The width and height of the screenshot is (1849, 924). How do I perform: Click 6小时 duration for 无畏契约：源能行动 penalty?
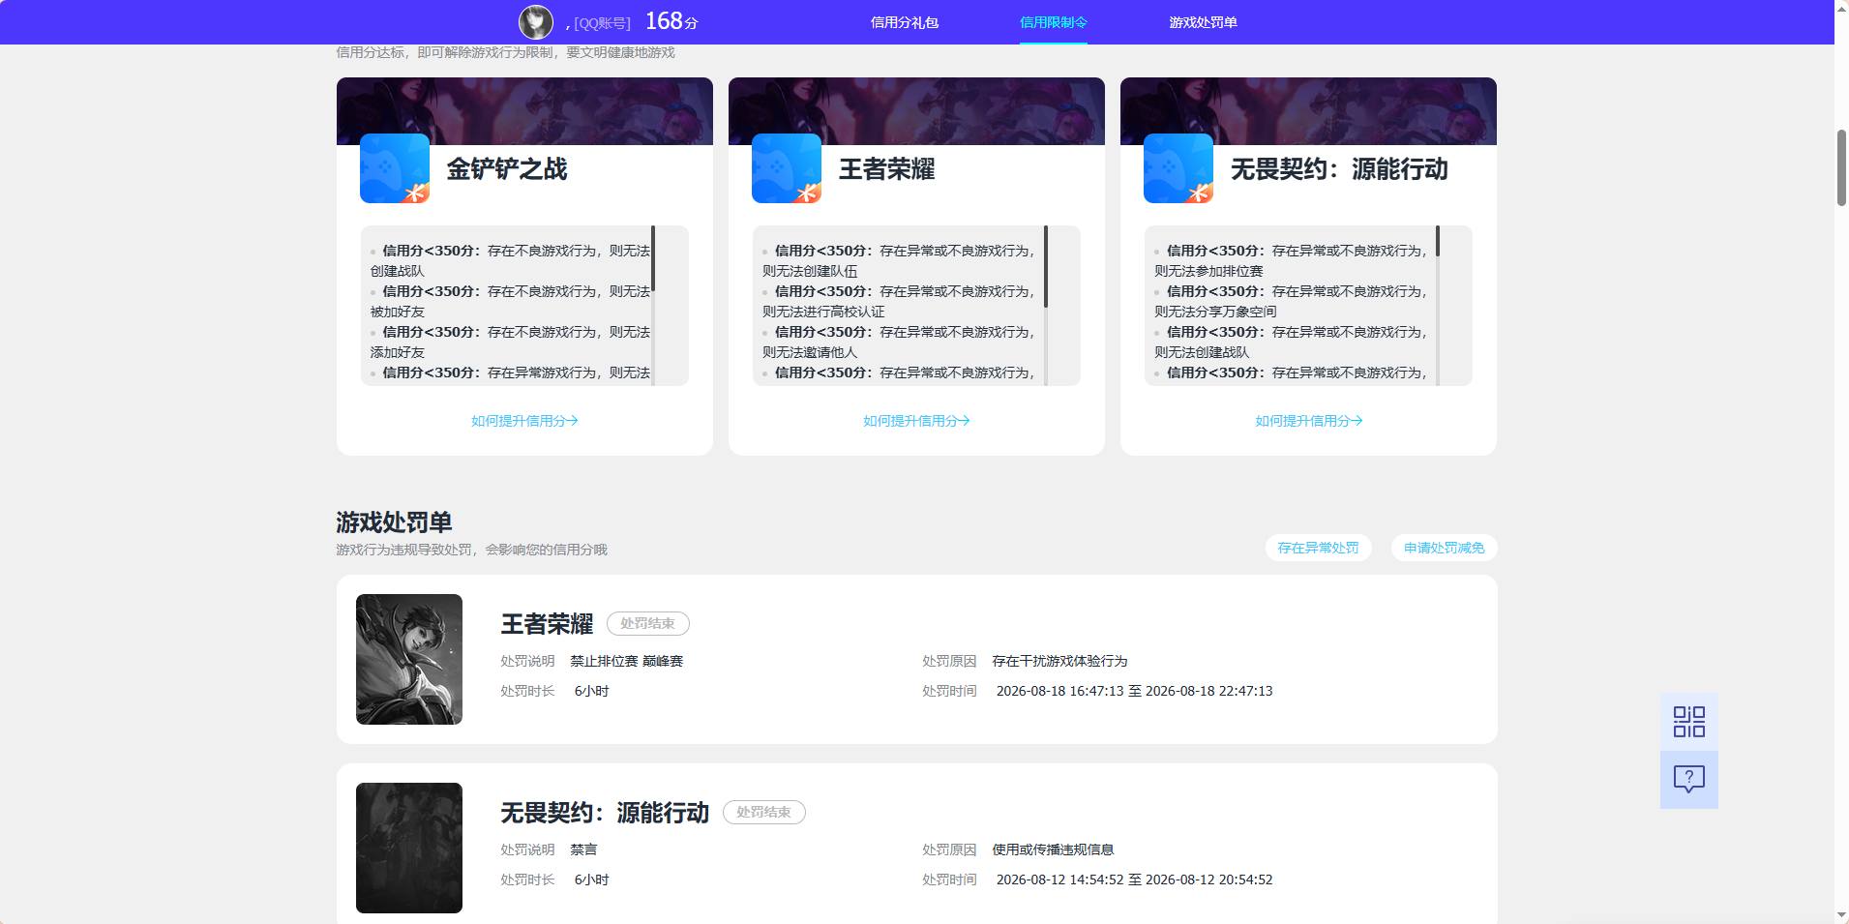point(591,879)
